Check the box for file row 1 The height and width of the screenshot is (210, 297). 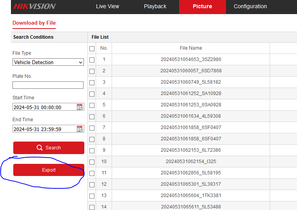pyautogui.click(x=92, y=60)
